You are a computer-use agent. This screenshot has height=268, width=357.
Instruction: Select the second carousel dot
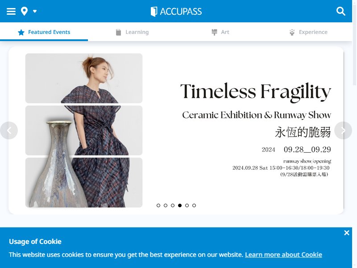click(x=166, y=205)
